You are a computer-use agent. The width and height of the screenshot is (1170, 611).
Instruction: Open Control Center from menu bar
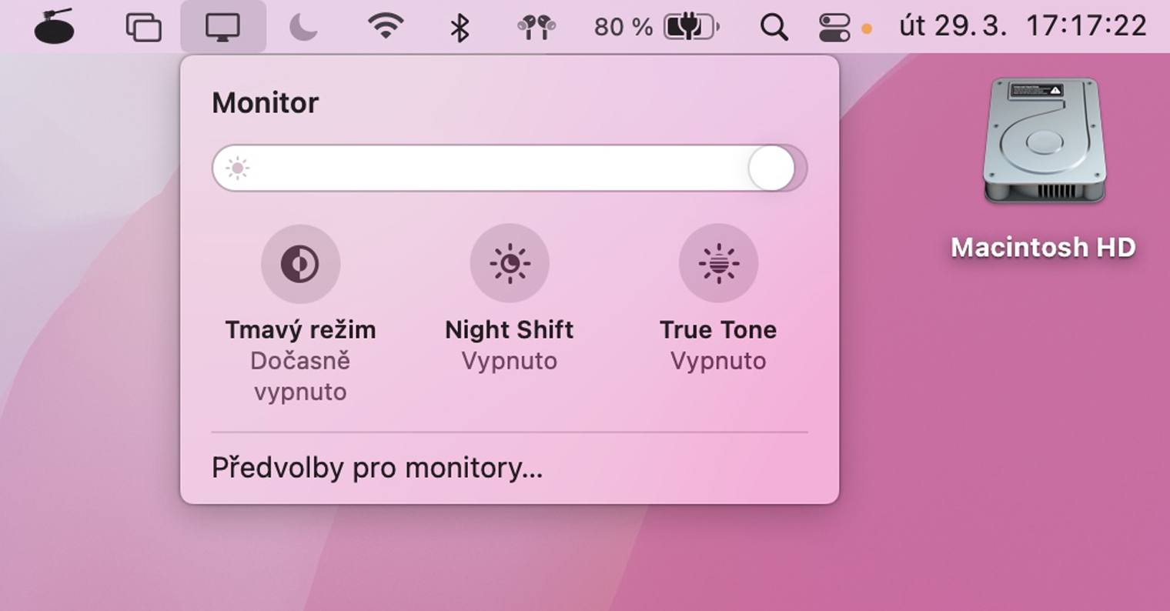click(x=834, y=28)
